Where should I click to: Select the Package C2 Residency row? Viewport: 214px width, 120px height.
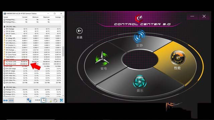coord(32,90)
